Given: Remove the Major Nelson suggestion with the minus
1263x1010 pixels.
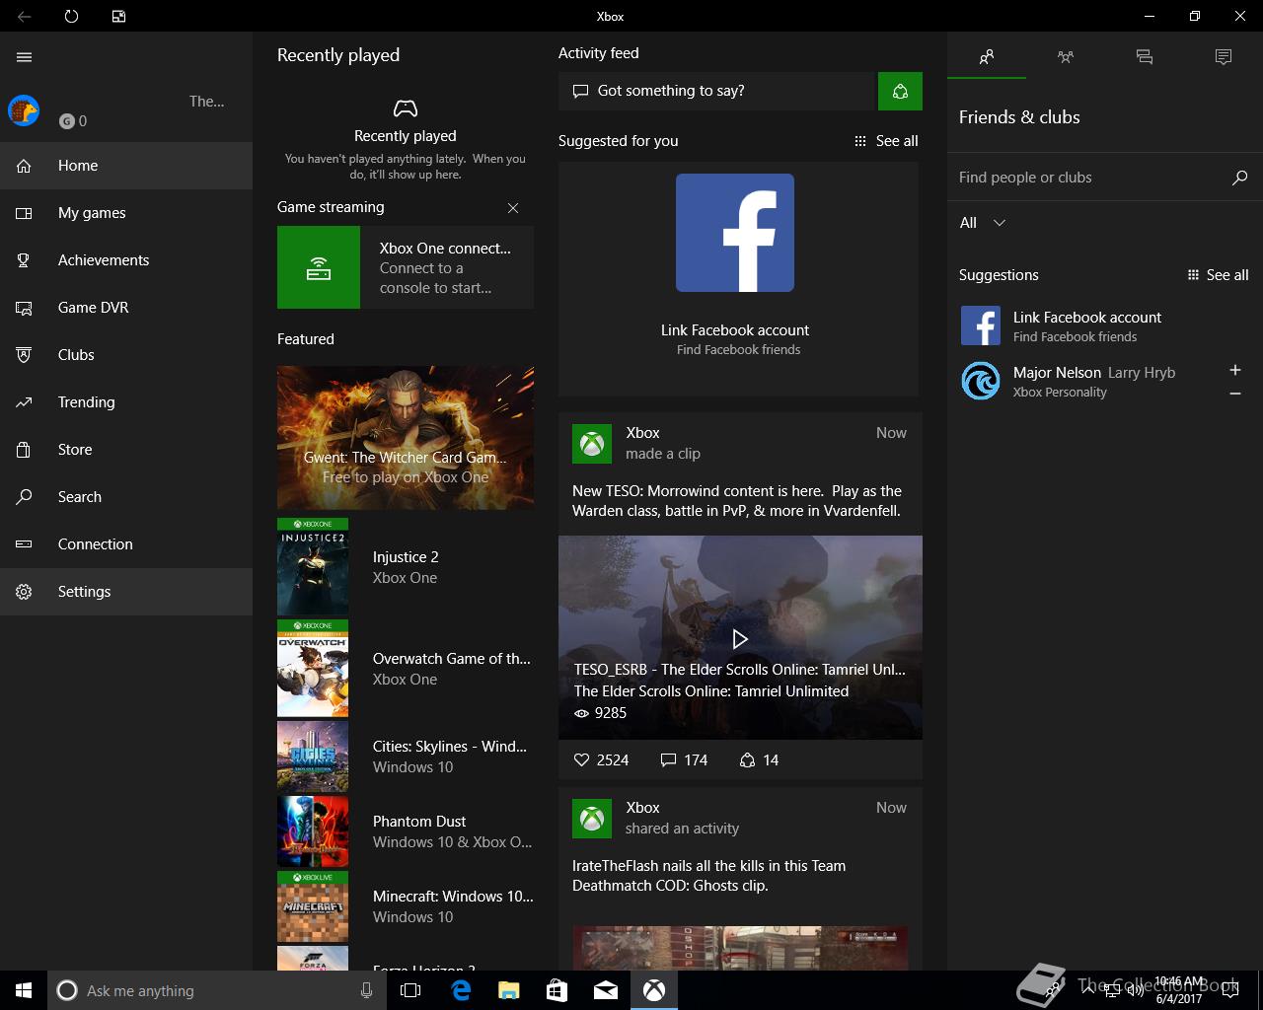Looking at the screenshot, I should [1235, 394].
